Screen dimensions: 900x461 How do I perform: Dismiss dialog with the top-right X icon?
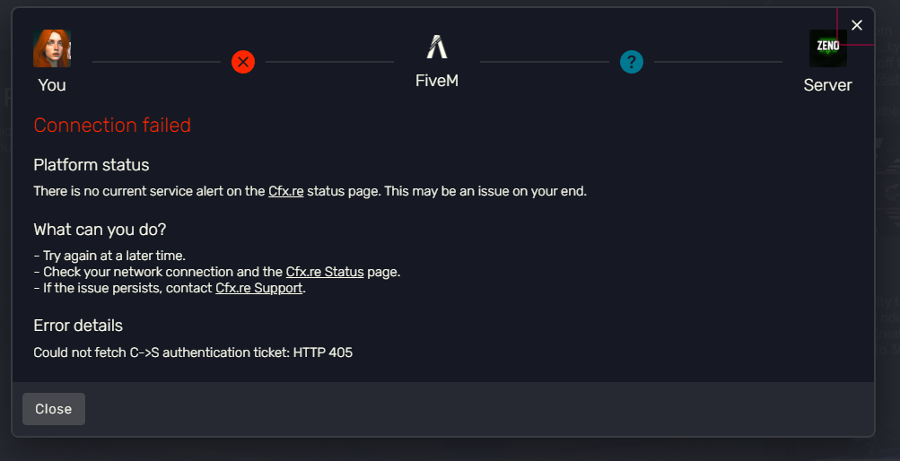point(857,25)
